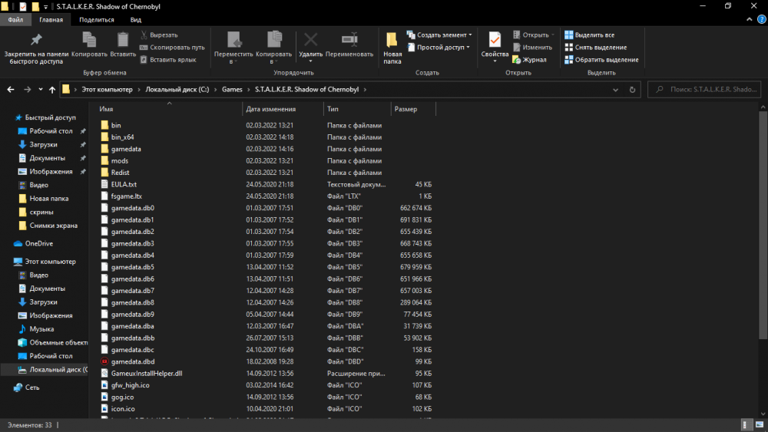Viewport: 768px width, 432px height.
Task: Open the Простой доступ dropdown
Action: (441, 48)
